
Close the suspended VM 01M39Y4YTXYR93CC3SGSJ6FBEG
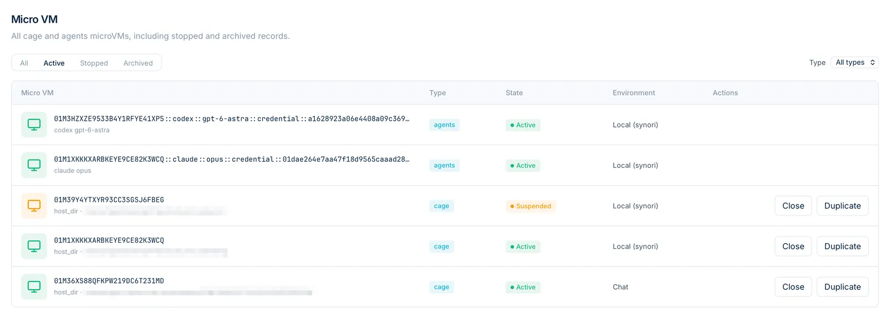(793, 206)
